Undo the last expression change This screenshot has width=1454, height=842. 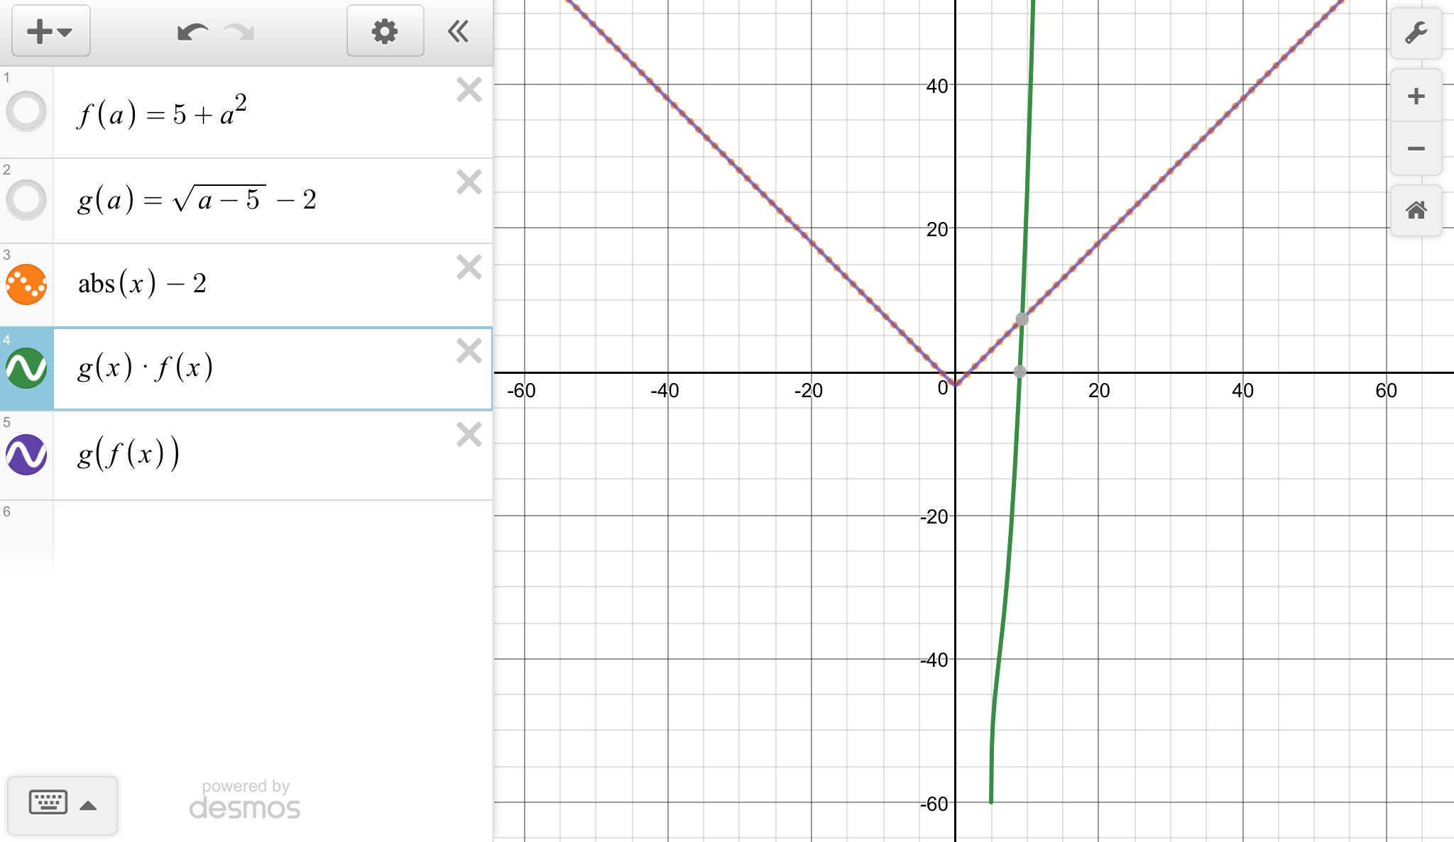(x=192, y=32)
